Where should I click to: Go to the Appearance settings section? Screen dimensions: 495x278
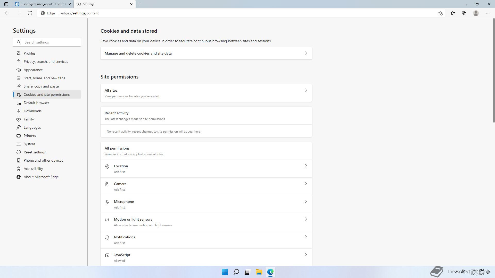[x=33, y=70]
